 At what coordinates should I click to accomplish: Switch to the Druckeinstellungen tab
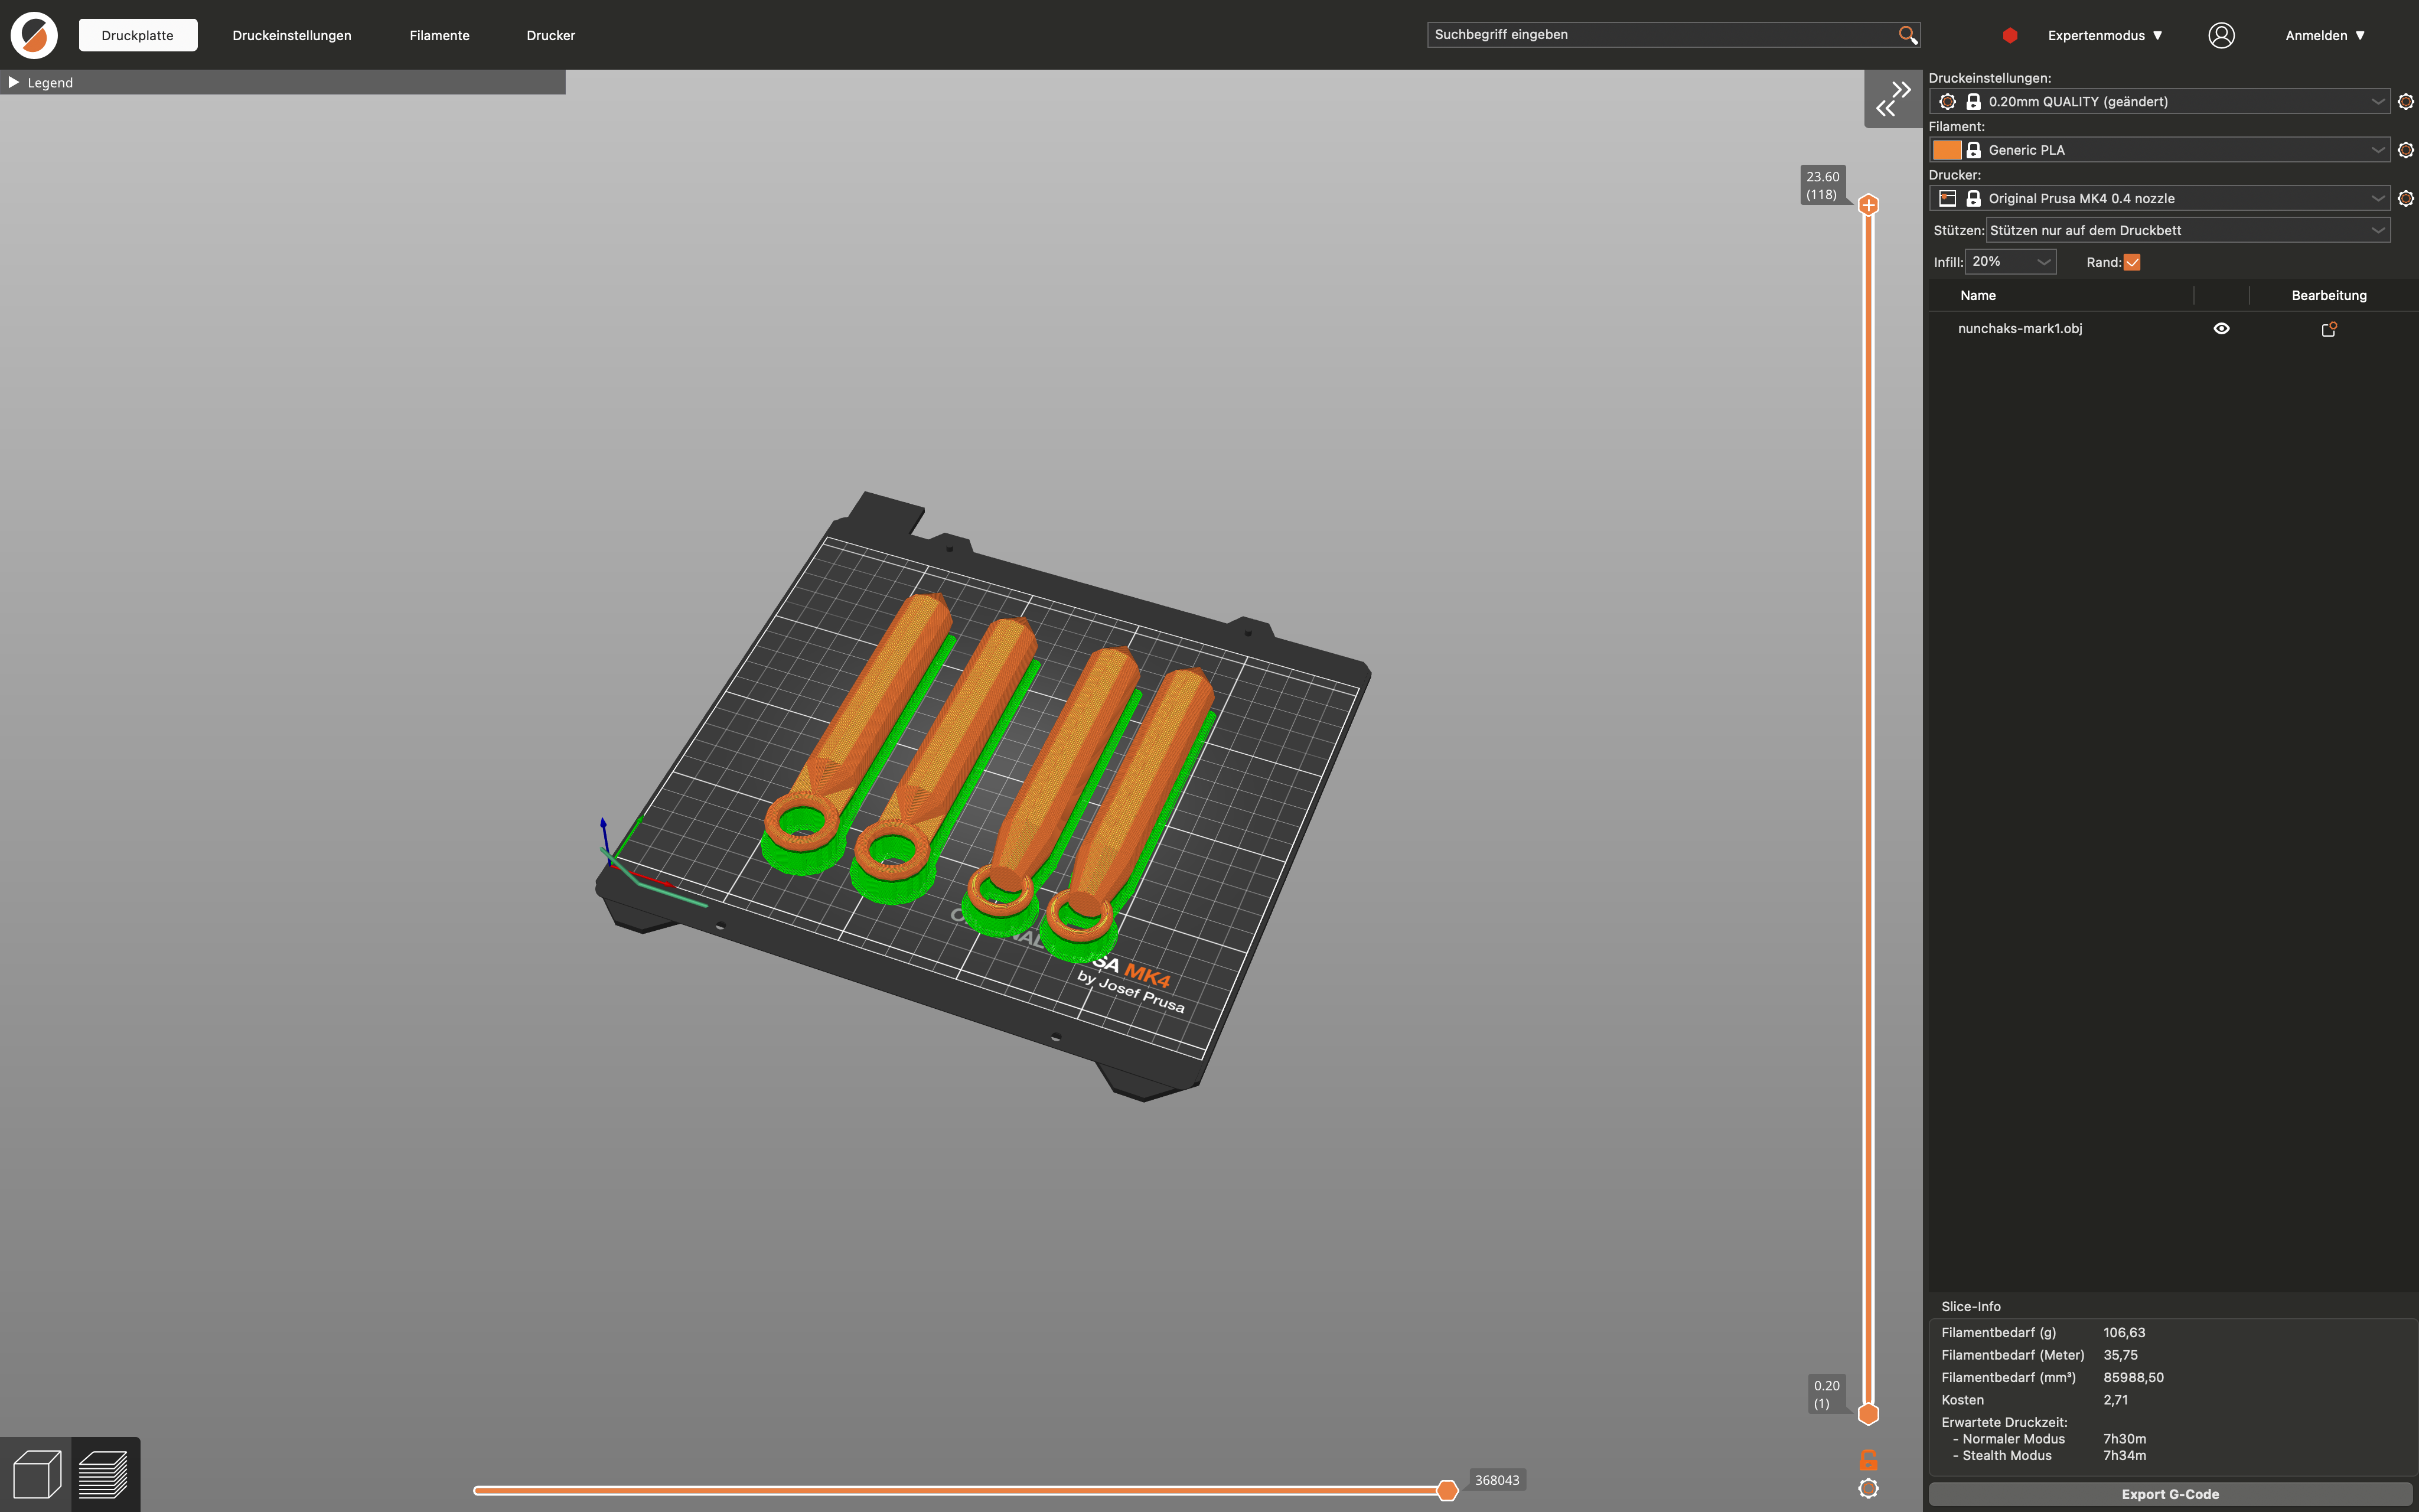(292, 35)
